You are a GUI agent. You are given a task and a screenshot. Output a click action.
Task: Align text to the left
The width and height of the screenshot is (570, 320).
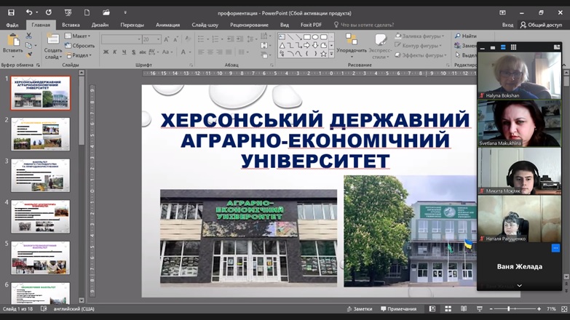[201, 52]
